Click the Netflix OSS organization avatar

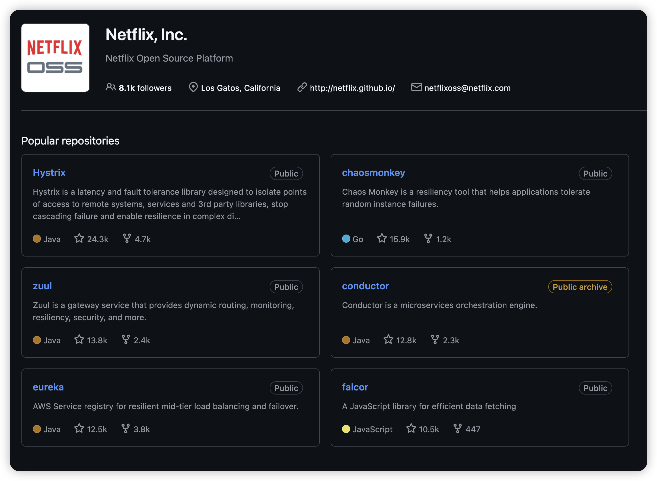[x=55, y=58]
